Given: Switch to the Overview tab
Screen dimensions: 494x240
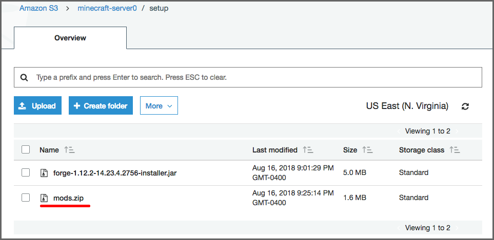Looking at the screenshot, I should pos(70,38).
